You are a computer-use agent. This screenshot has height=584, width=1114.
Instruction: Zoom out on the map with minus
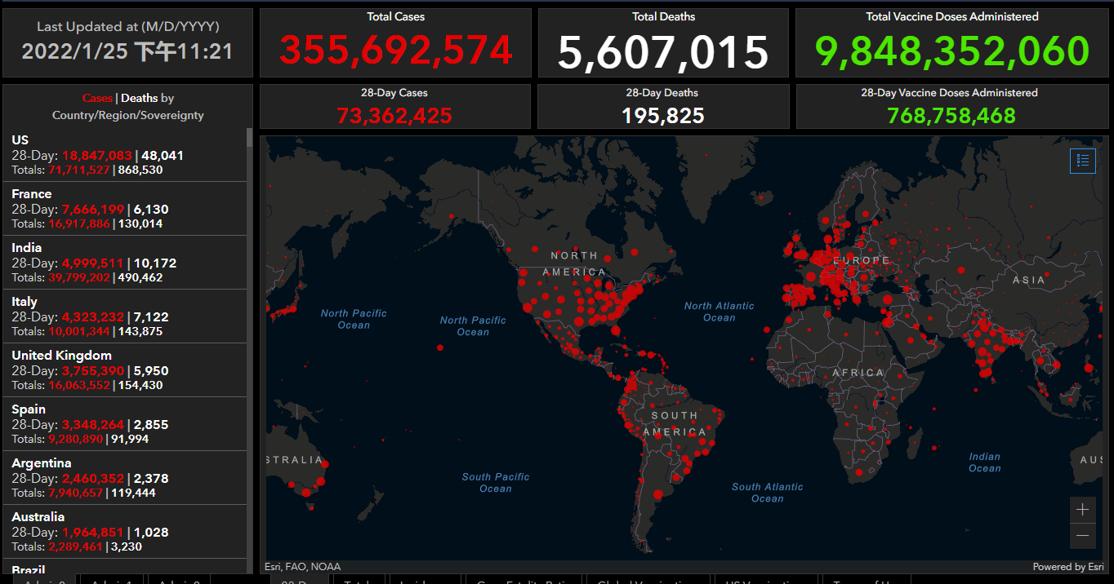coord(1082,535)
